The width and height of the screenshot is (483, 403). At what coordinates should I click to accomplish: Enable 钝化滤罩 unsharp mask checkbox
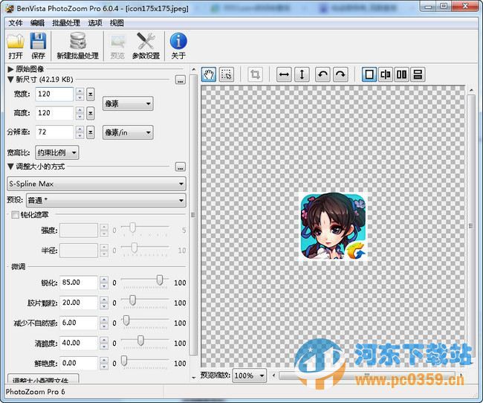(15, 215)
